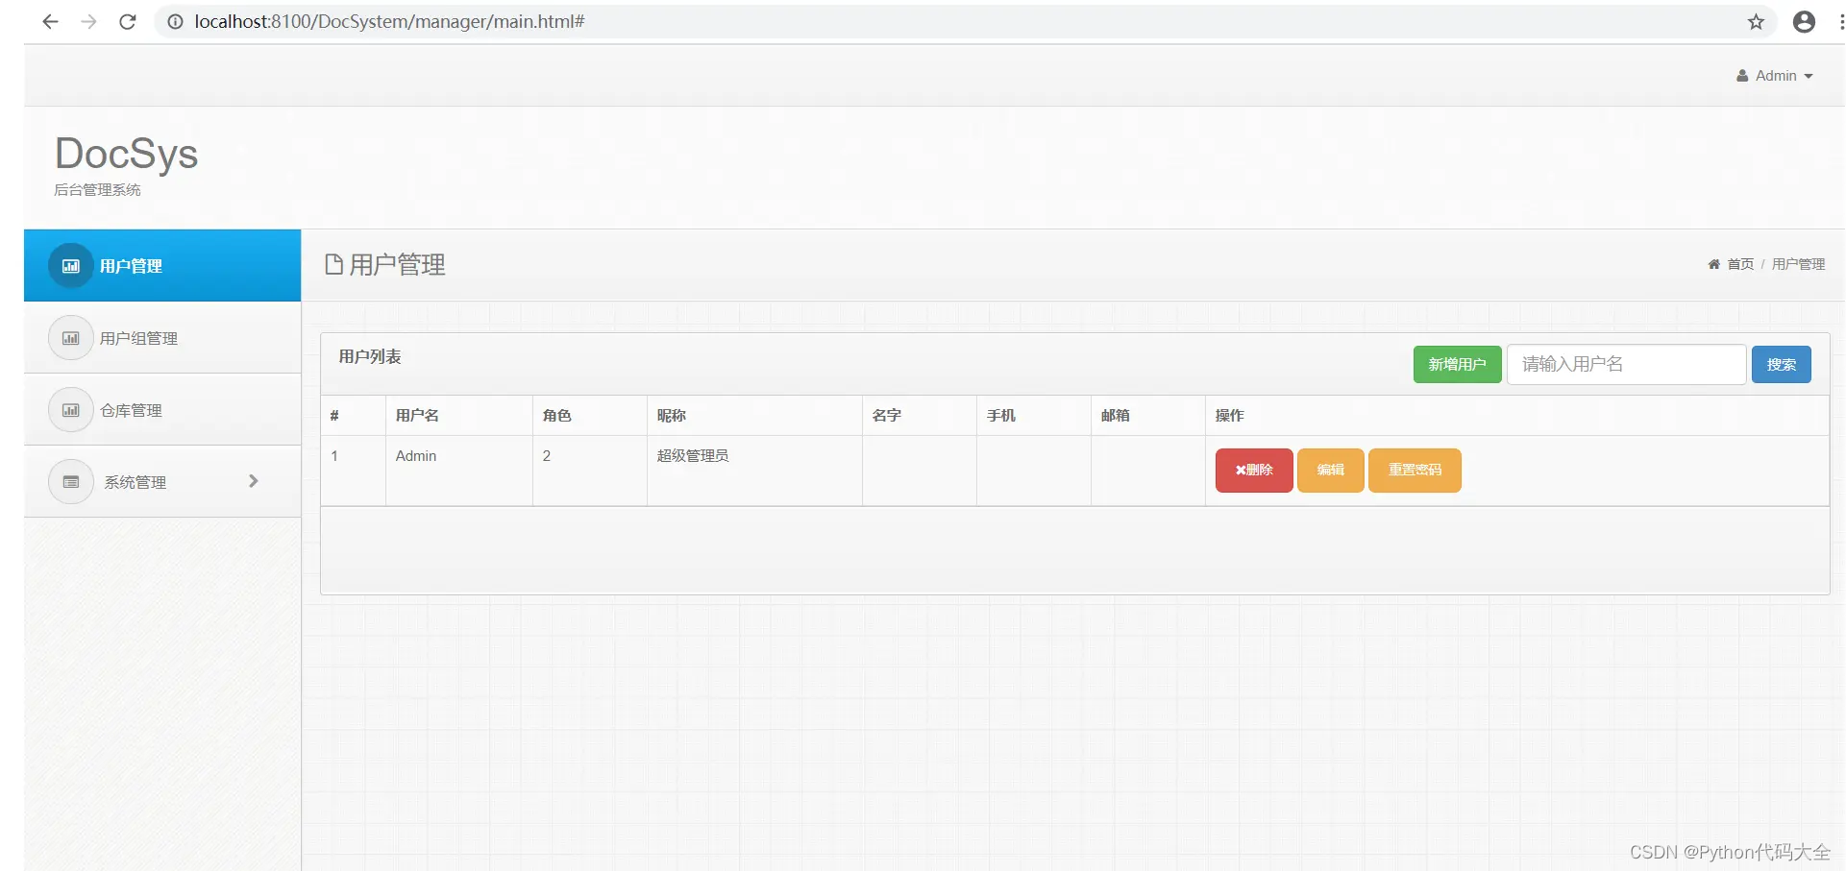The width and height of the screenshot is (1846, 871).
Task: Click the 新增用户 green button
Action: click(x=1457, y=365)
